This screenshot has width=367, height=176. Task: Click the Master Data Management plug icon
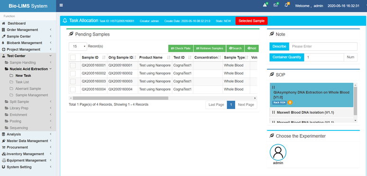coord(3,141)
